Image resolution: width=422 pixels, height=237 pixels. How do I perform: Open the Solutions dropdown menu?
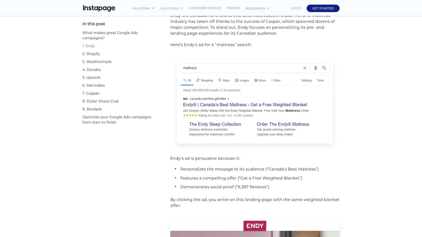171,8
